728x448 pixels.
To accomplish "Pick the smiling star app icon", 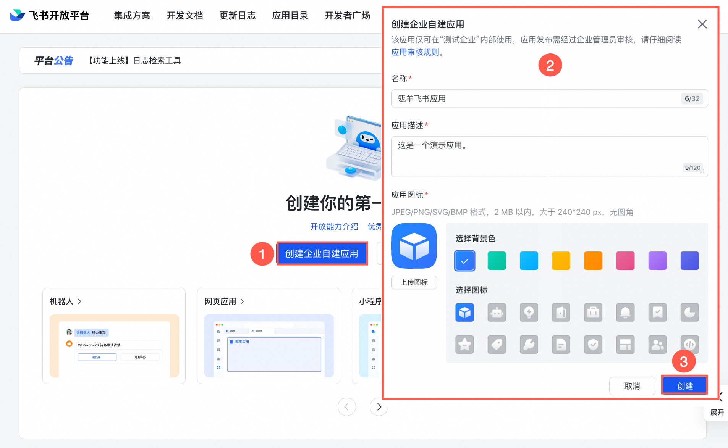I will pyautogui.click(x=464, y=345).
